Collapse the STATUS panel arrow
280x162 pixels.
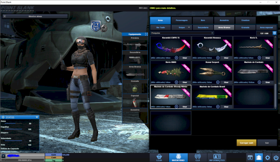(x=37, y=117)
